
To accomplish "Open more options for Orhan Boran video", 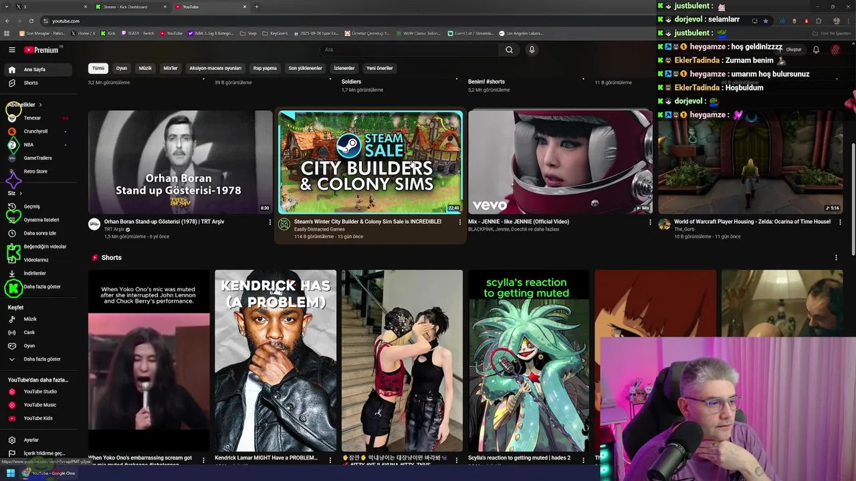I will pos(270,222).
